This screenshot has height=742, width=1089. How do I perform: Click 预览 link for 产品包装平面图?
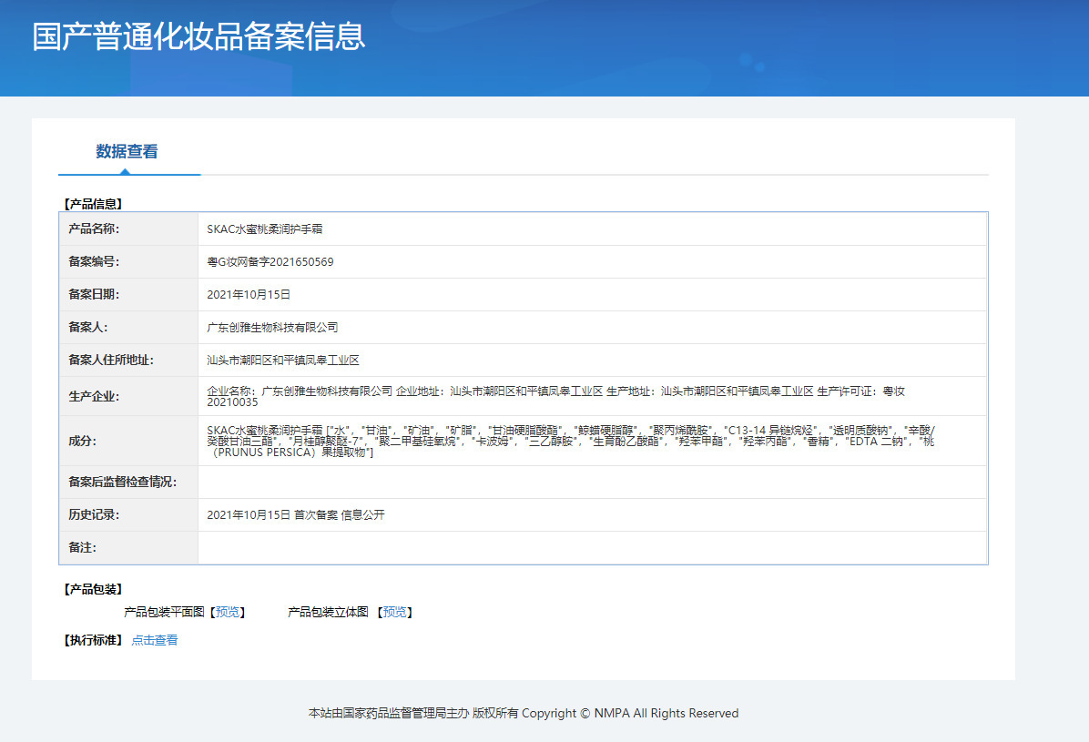click(x=228, y=612)
